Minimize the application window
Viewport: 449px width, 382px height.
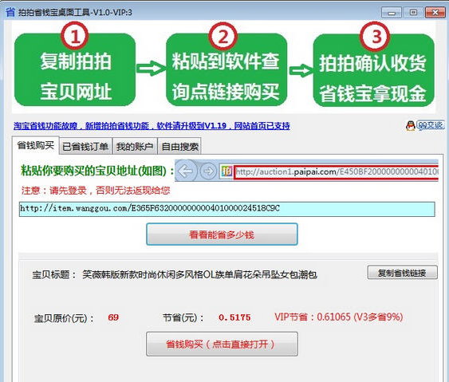pos(392,13)
